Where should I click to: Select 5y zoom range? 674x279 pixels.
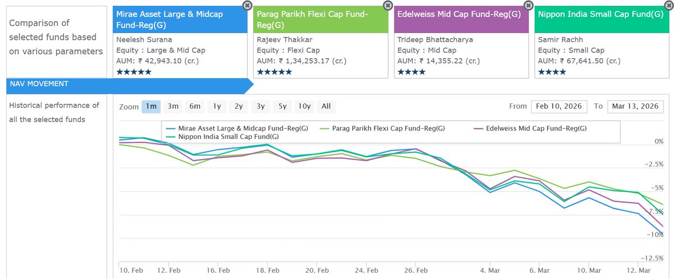[283, 106]
